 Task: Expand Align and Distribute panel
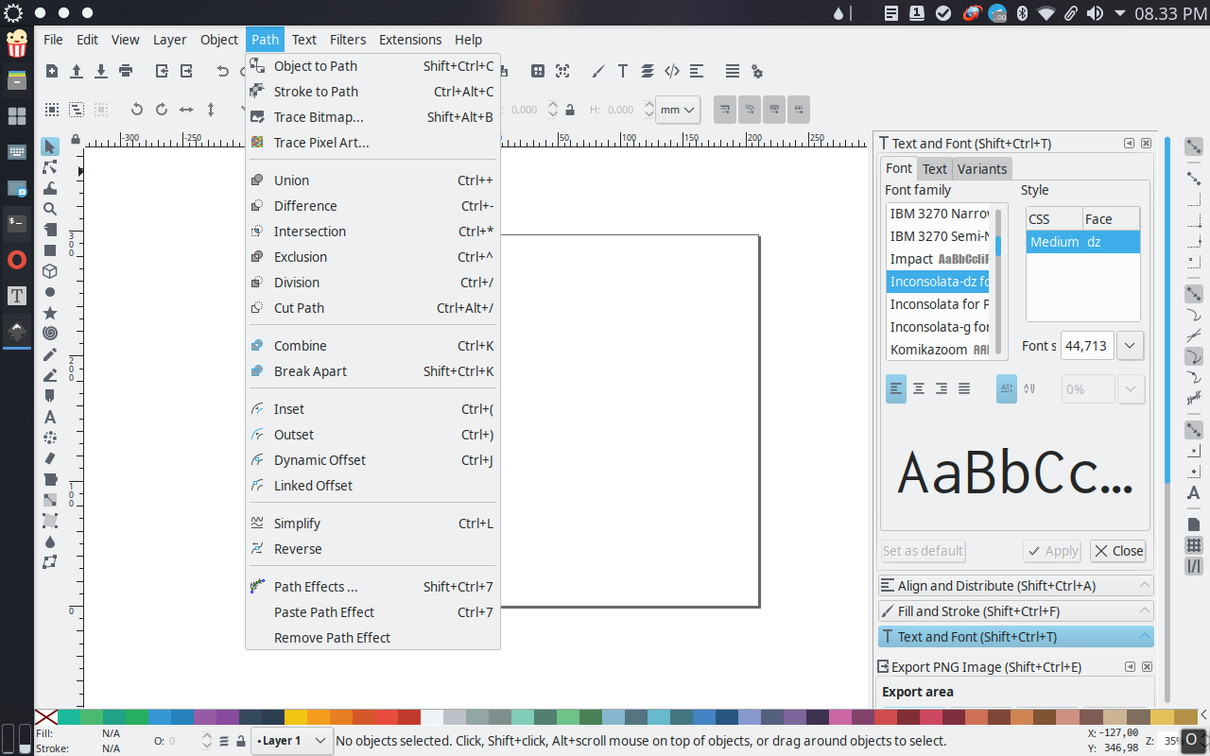(1015, 586)
